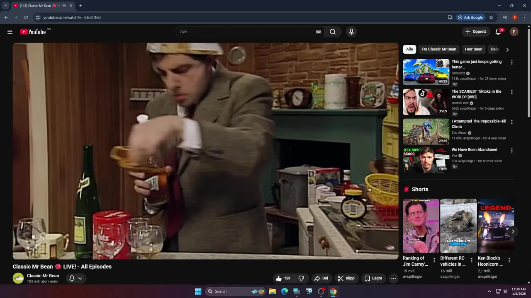This screenshot has width=531, height=298.
Task: Open the Windows Start menu
Action: pos(198,291)
